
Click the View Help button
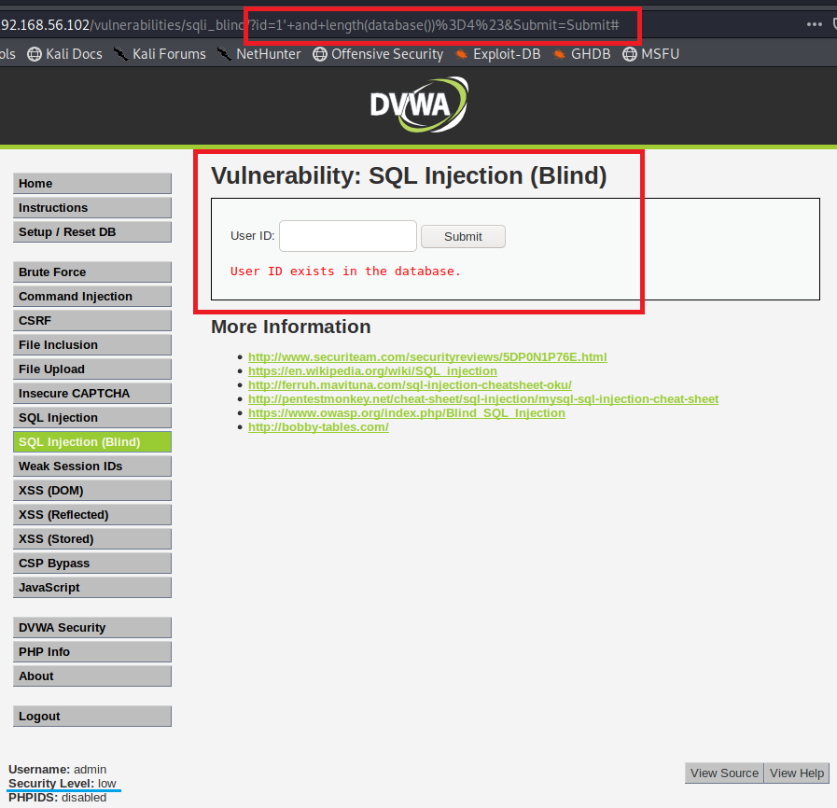click(x=796, y=773)
